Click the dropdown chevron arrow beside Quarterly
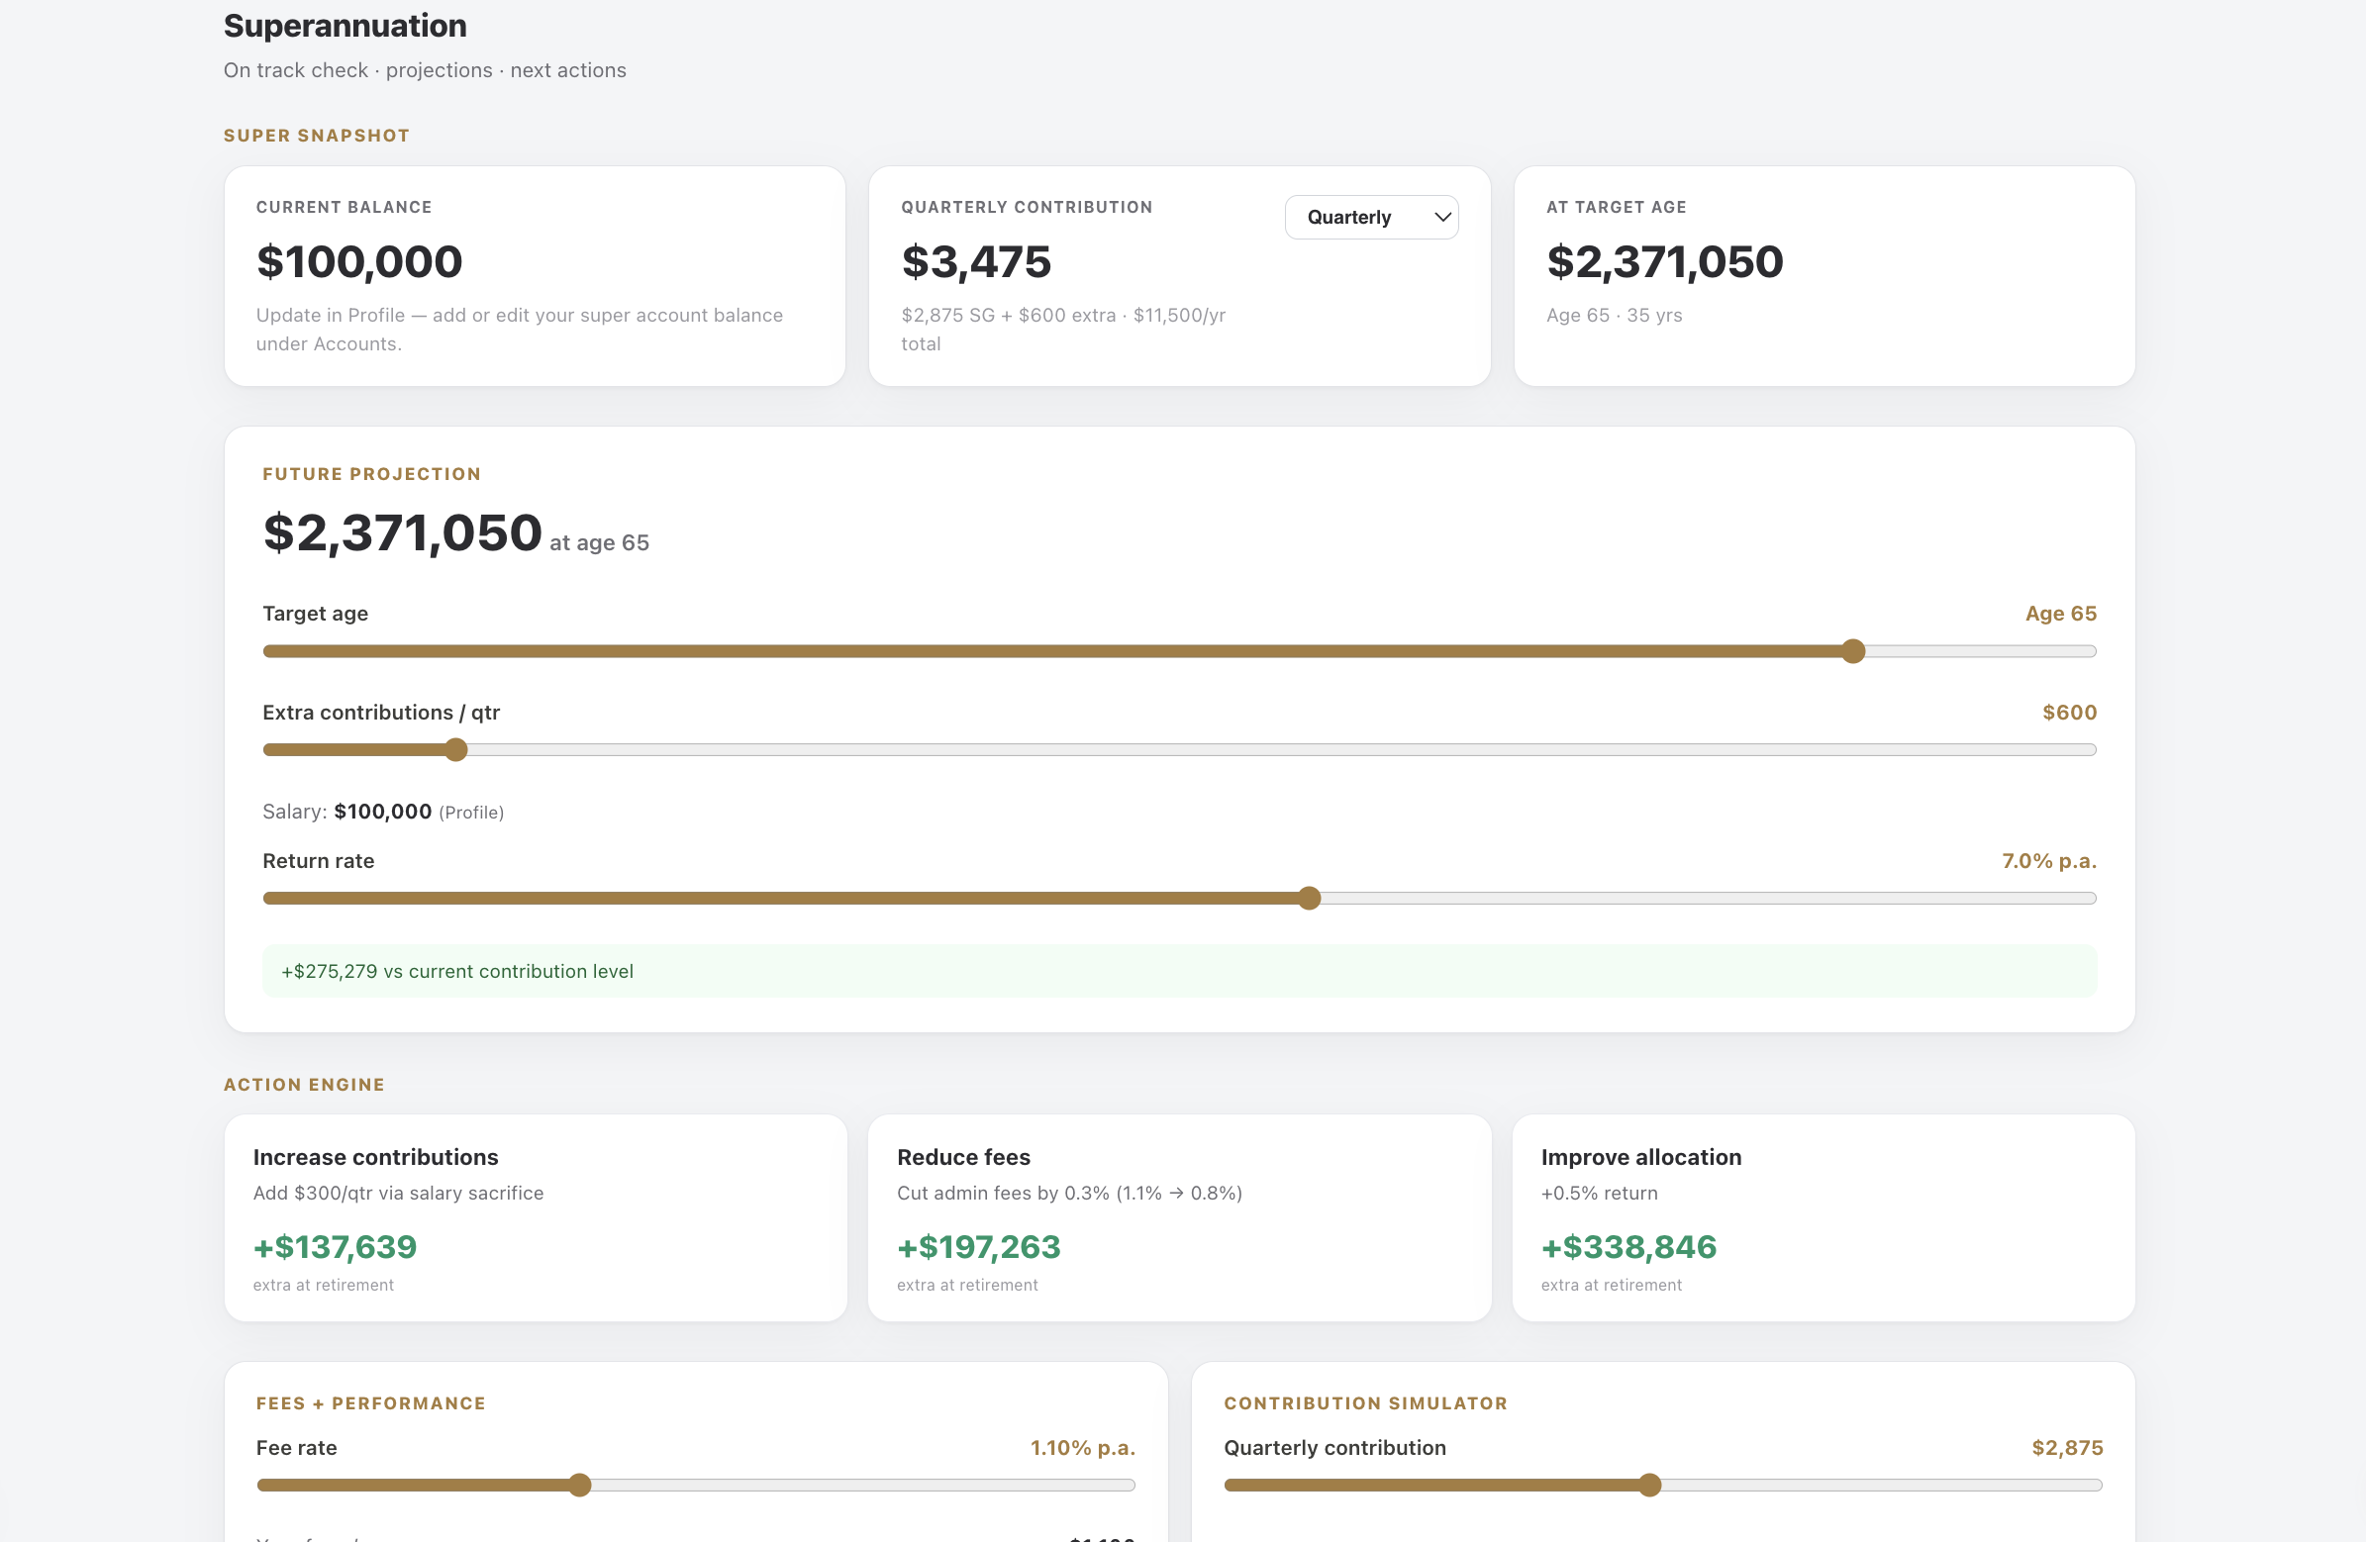 [x=1442, y=217]
